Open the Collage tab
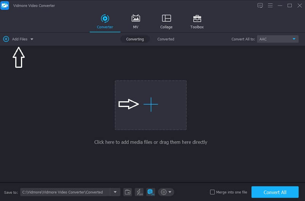Screen dimensions: 305x201 (166, 21)
